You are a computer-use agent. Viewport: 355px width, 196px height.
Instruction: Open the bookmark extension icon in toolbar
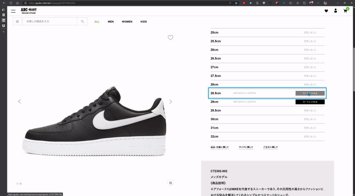click(x=258, y=3)
